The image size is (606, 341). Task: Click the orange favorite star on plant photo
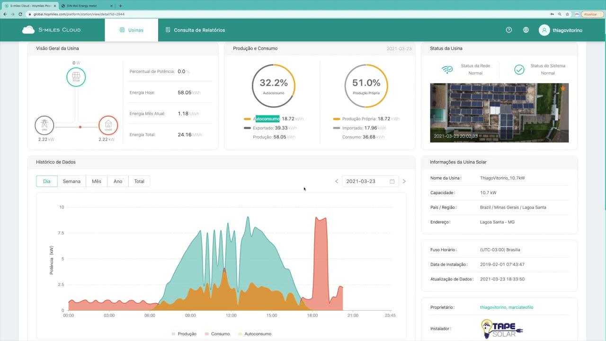click(x=563, y=88)
